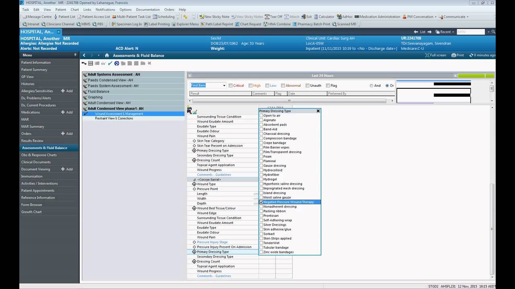515x289 pixels.
Task: Sign the chart with the green checkmark
Action: coord(110,63)
